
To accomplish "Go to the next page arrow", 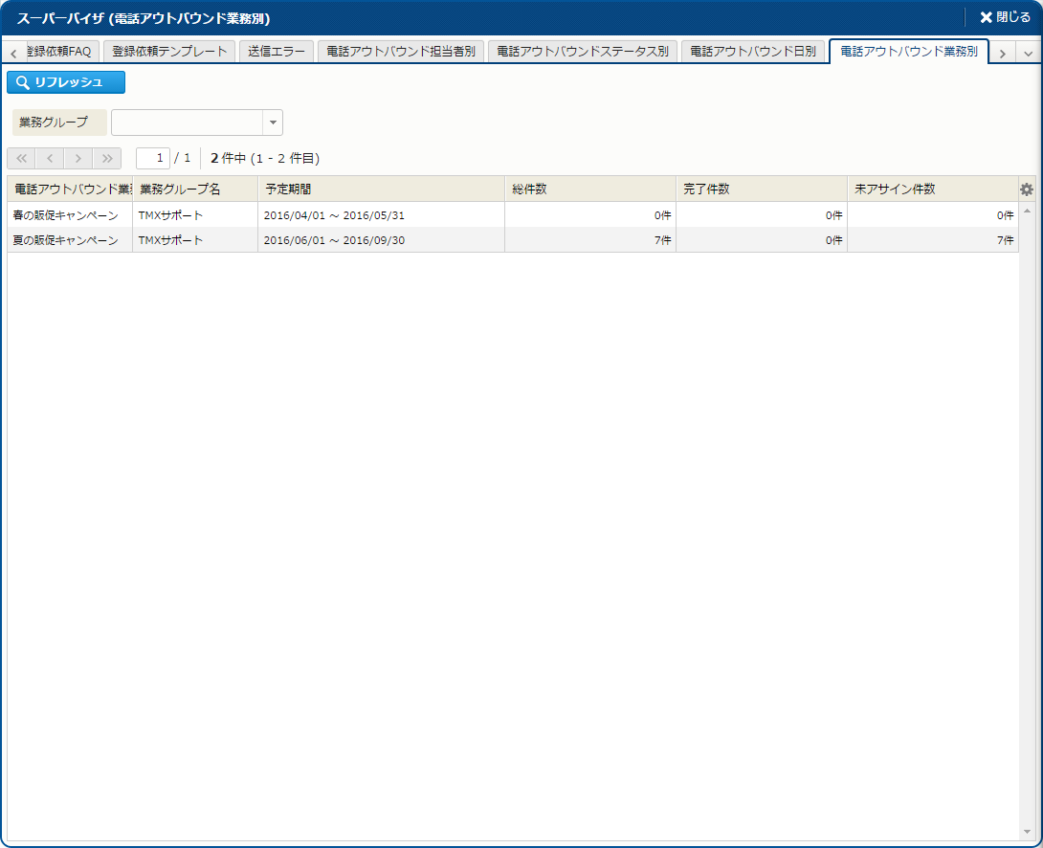I will click(78, 159).
